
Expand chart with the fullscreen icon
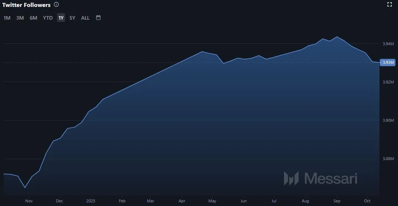click(x=389, y=4)
